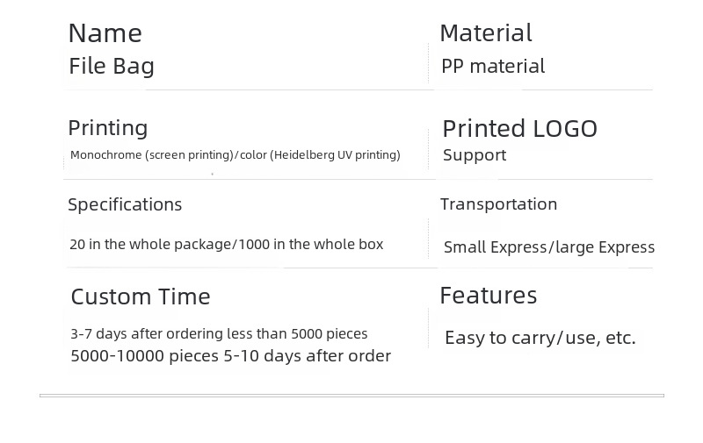The width and height of the screenshot is (703, 443).
Task: Click the "Specifications" heading
Action: click(x=125, y=204)
